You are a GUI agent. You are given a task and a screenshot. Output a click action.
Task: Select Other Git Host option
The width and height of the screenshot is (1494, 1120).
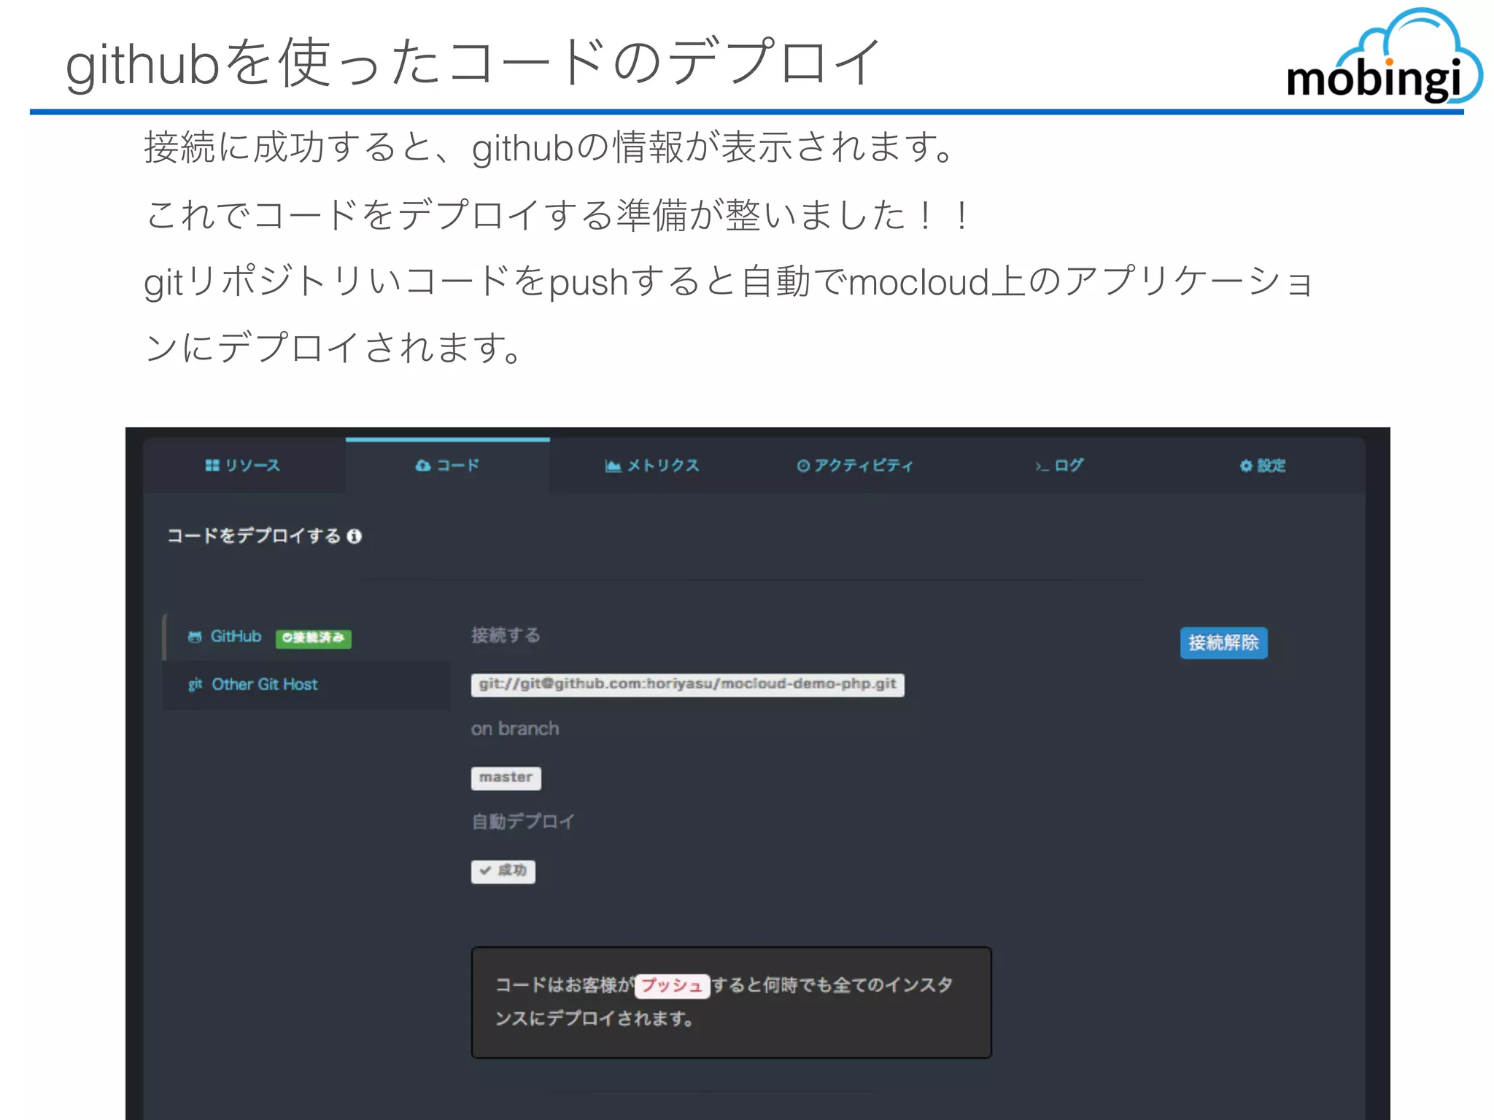[306, 685]
